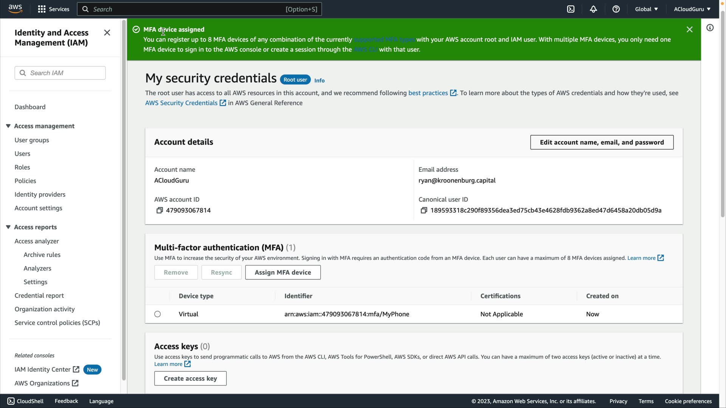726x408 pixels.
Task: Open Policies in the sidebar
Action: coord(25,181)
